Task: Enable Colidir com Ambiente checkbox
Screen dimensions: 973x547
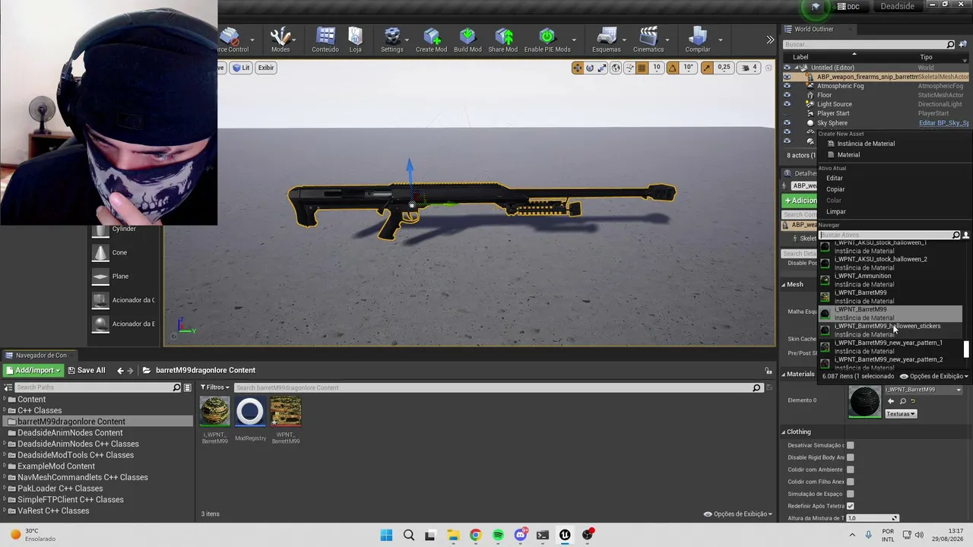Action: (x=850, y=470)
